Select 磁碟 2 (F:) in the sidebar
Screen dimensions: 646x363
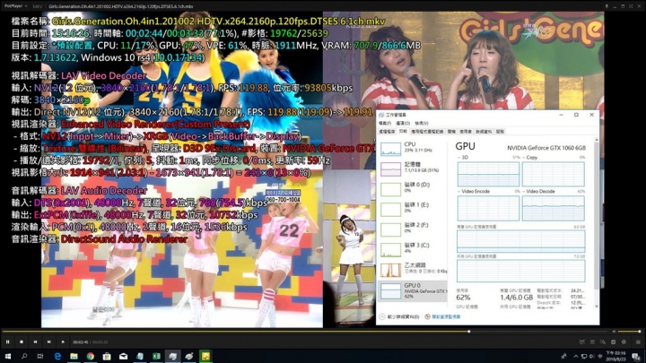[412, 229]
